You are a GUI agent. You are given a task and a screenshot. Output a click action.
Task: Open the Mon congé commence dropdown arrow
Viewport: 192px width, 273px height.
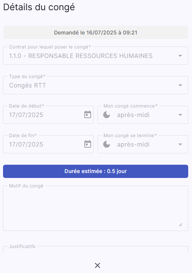180,115
